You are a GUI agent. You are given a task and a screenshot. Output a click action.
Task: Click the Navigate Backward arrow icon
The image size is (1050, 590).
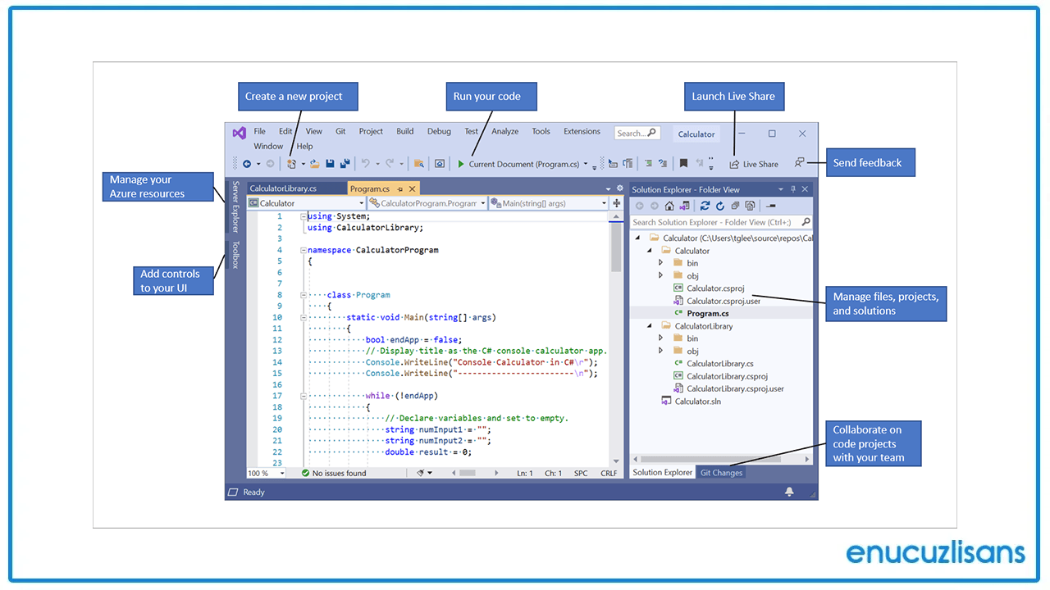click(247, 164)
